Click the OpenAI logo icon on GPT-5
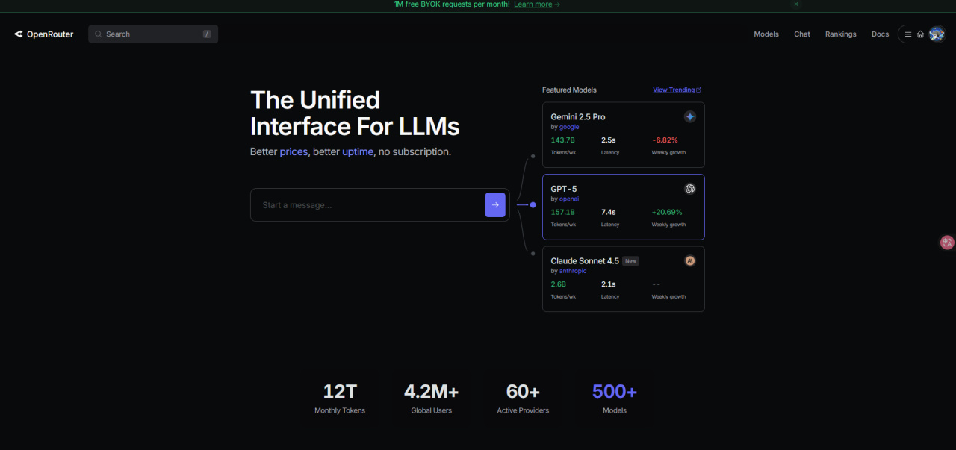 (x=690, y=189)
